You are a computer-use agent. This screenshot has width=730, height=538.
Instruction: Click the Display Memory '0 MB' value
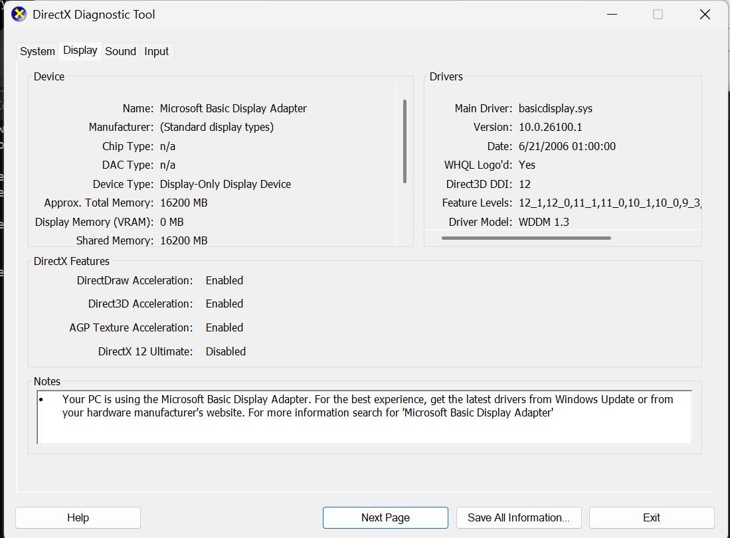[x=172, y=222]
